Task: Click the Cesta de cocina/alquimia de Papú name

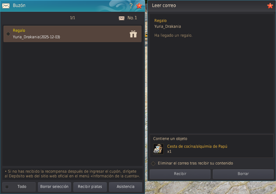Action: point(197,146)
